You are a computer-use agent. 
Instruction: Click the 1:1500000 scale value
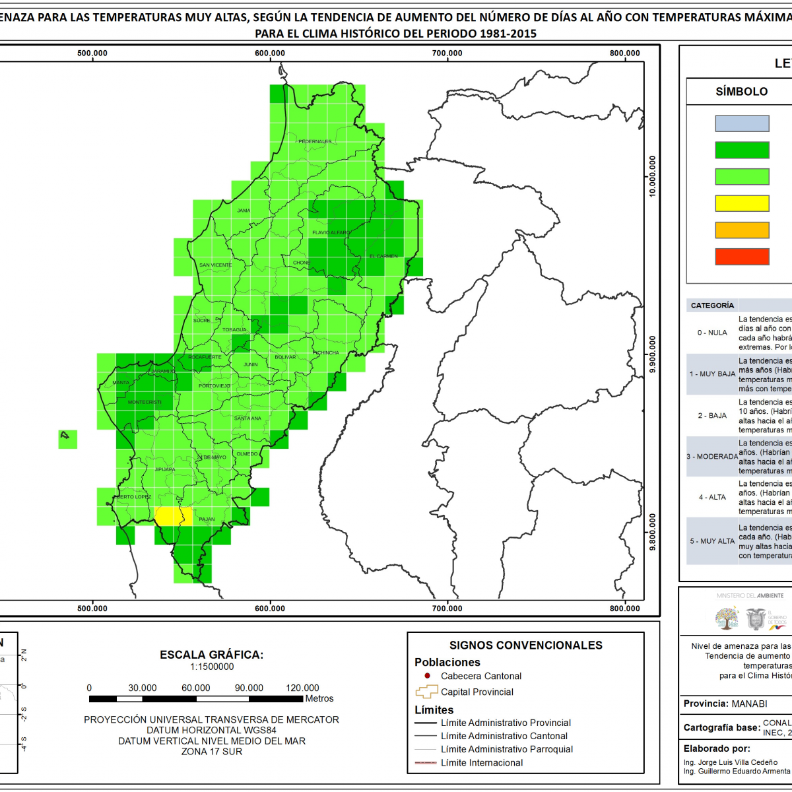(212, 667)
